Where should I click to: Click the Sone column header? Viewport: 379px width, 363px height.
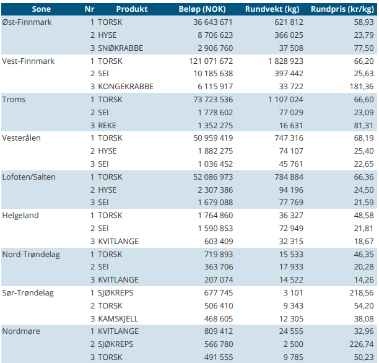41,9
